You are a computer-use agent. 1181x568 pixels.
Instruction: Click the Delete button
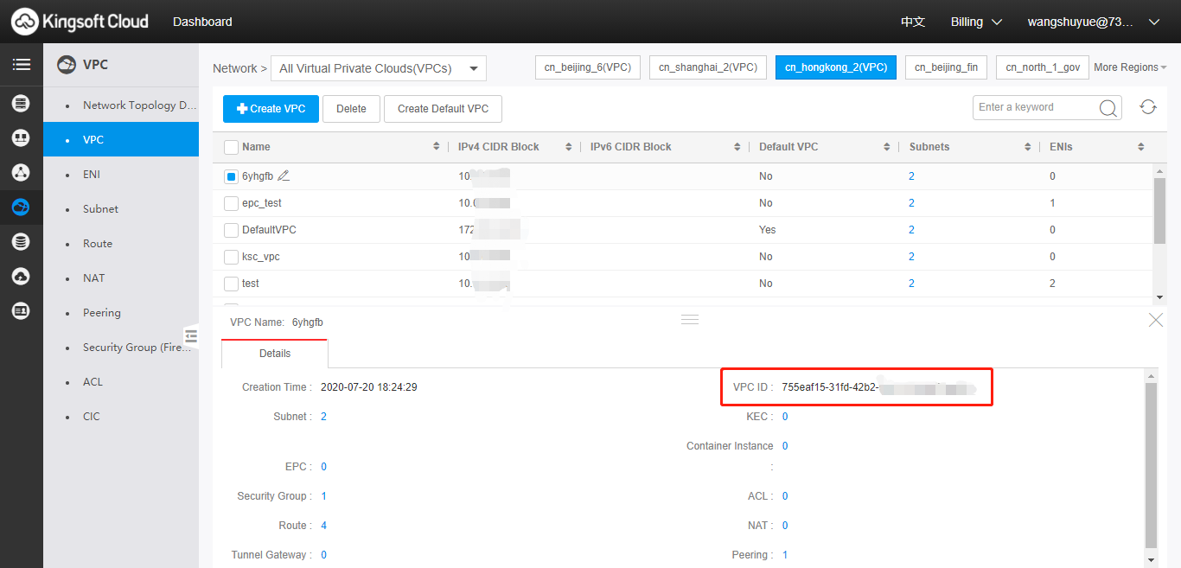351,109
